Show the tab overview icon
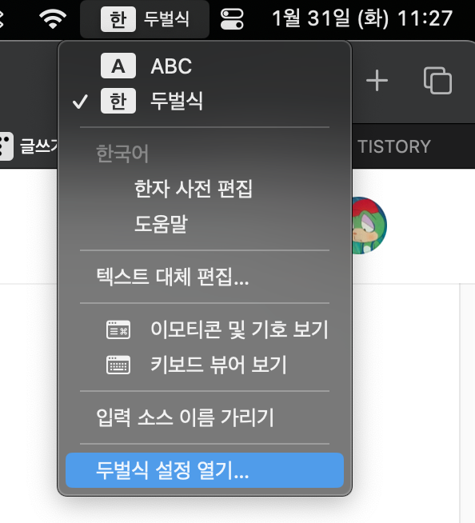This screenshot has height=523, width=475. (437, 81)
